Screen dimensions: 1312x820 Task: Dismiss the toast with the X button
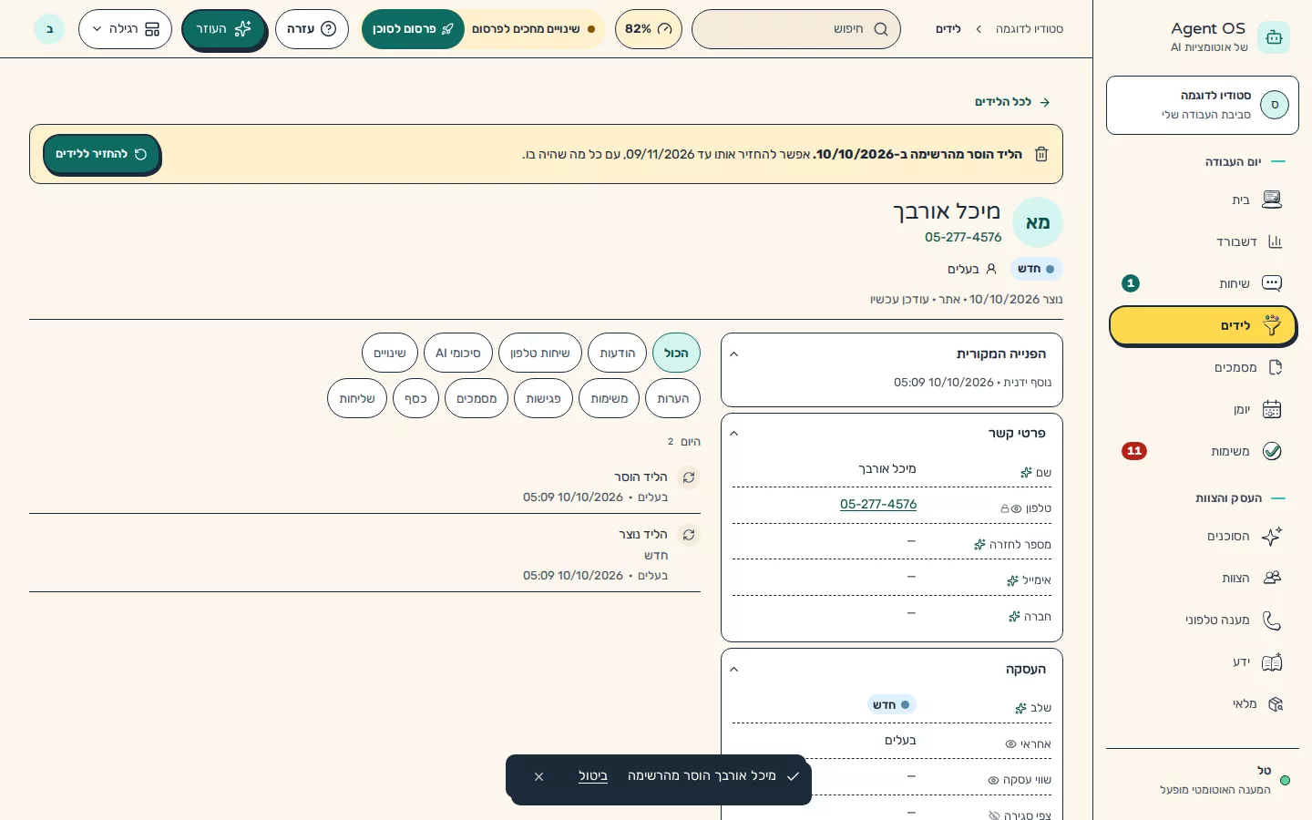tap(538, 777)
